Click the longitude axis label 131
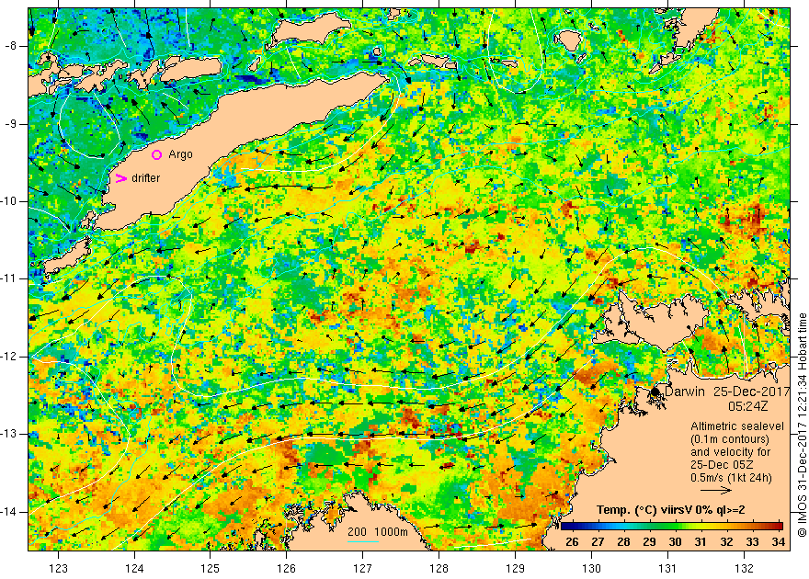 tap(667, 569)
